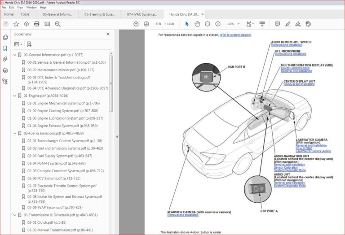
Task: Open bookmark 00-04 DTC Advanced Diagnostics.pdf
Action: coord(68,88)
